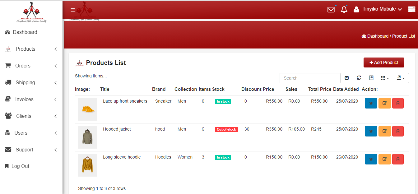Delete the Long sleeve hoodie product
The height and width of the screenshot is (194, 418).
(x=398, y=159)
